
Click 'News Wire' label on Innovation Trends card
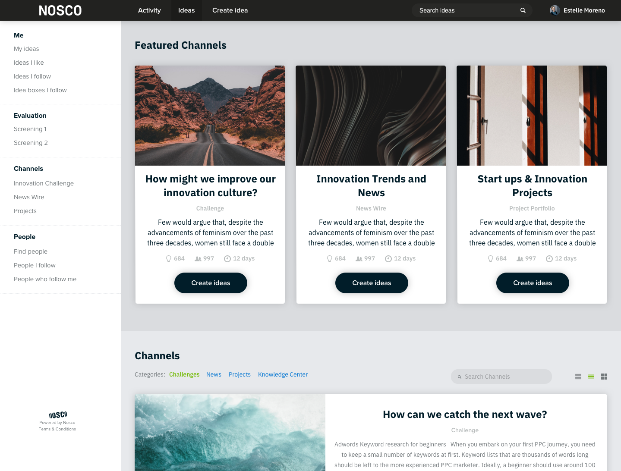click(x=371, y=208)
